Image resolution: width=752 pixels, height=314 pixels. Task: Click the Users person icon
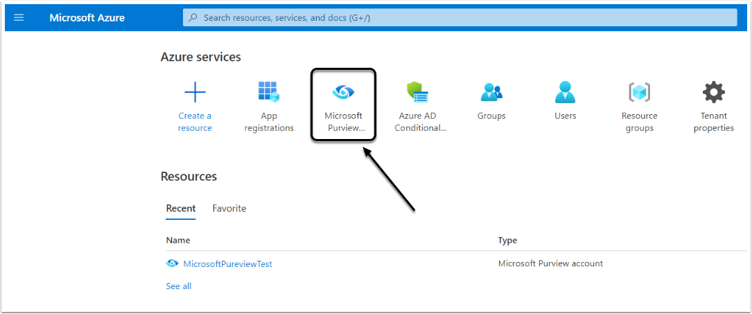tap(565, 92)
